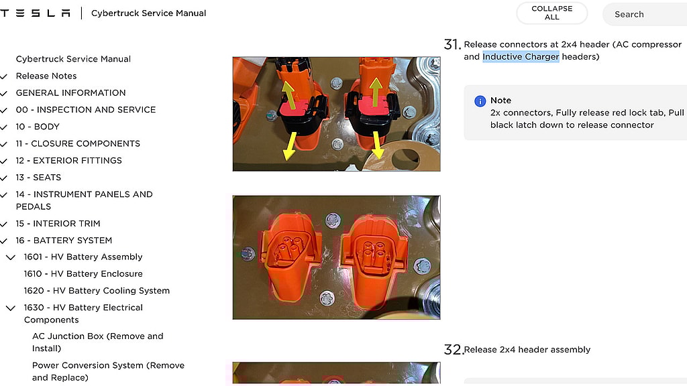Expand the 16 - BATTERY SYSTEM chevron
The width and height of the screenshot is (687, 386).
(x=3, y=241)
